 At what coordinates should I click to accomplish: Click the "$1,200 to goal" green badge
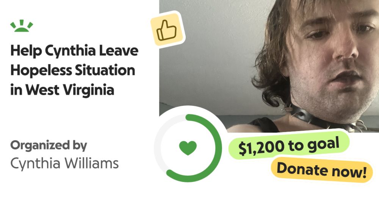(x=289, y=145)
